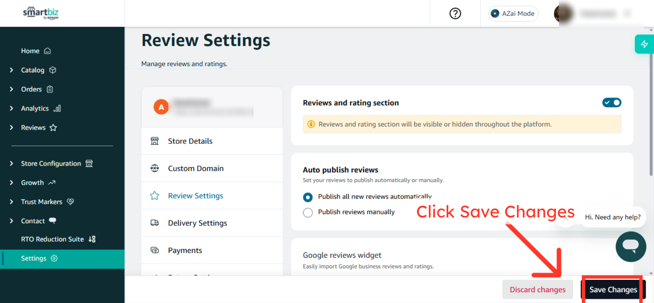This screenshot has height=303, width=654.
Task: Expand the Catalog chevron
Action: 12,70
